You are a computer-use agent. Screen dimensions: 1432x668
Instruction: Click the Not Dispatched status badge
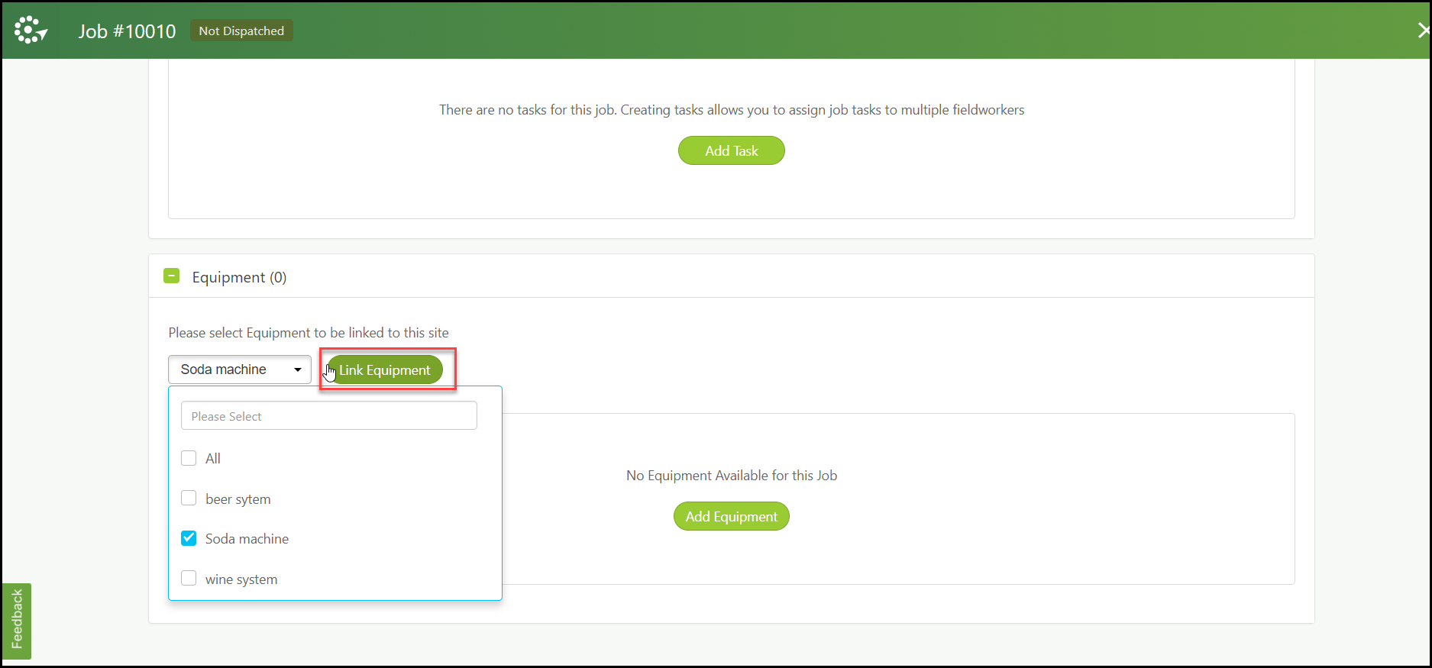click(241, 31)
